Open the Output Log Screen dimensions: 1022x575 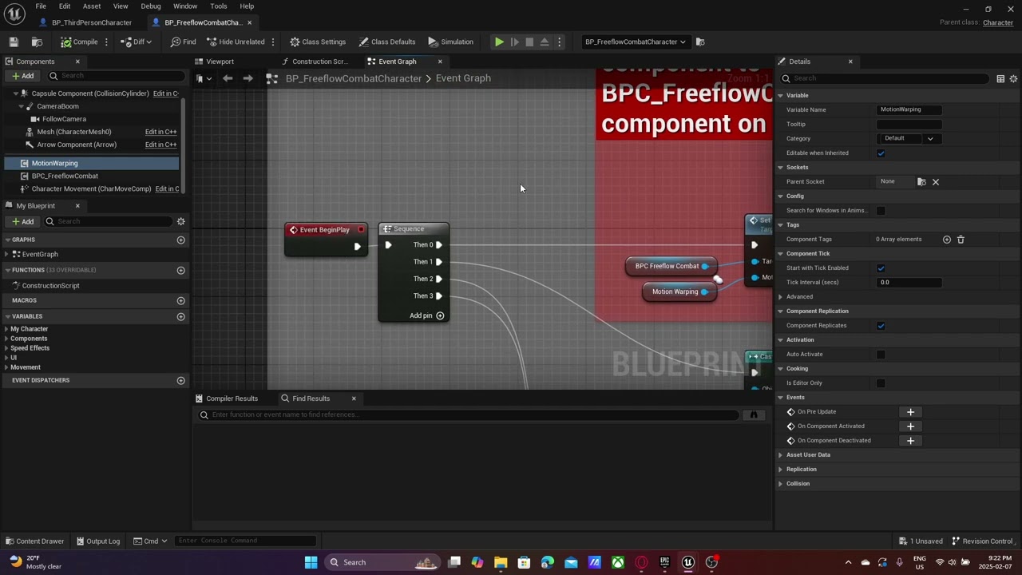(x=97, y=541)
